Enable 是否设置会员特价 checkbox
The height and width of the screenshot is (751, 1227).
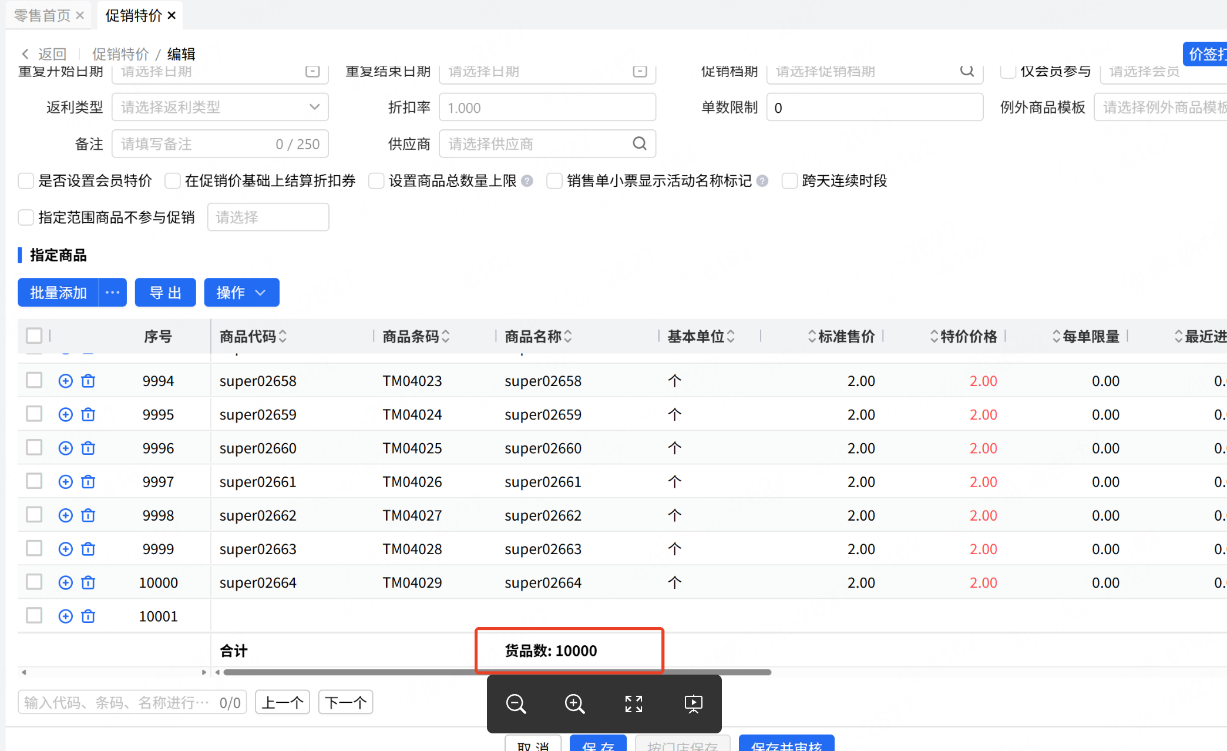click(x=26, y=181)
